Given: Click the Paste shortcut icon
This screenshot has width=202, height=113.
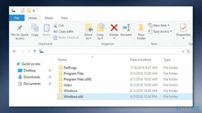Looking at the screenshot, I should click(x=55, y=38).
